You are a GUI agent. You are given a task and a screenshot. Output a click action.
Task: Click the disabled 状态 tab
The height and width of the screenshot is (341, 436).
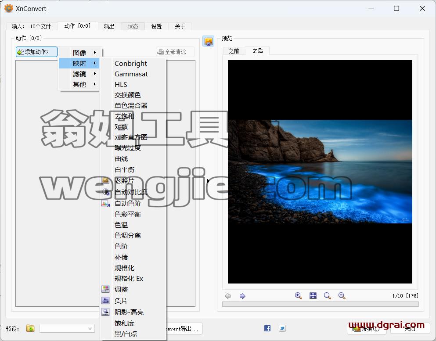pos(133,26)
